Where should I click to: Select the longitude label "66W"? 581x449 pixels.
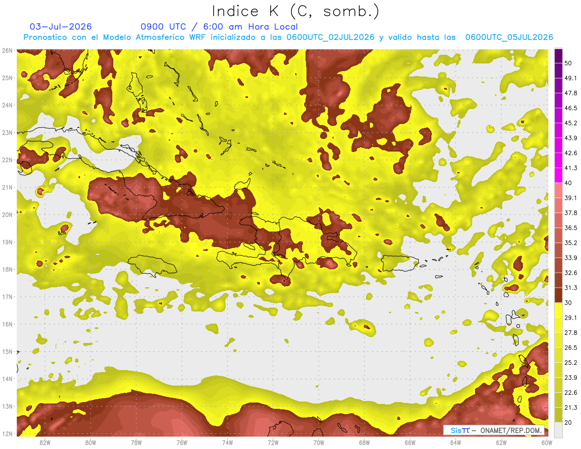(410, 442)
